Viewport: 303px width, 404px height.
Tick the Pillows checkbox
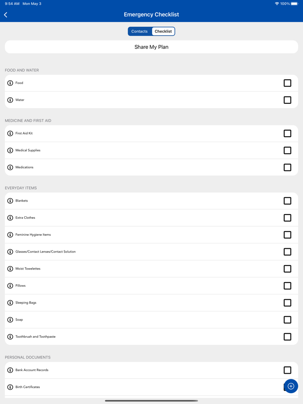(x=287, y=286)
